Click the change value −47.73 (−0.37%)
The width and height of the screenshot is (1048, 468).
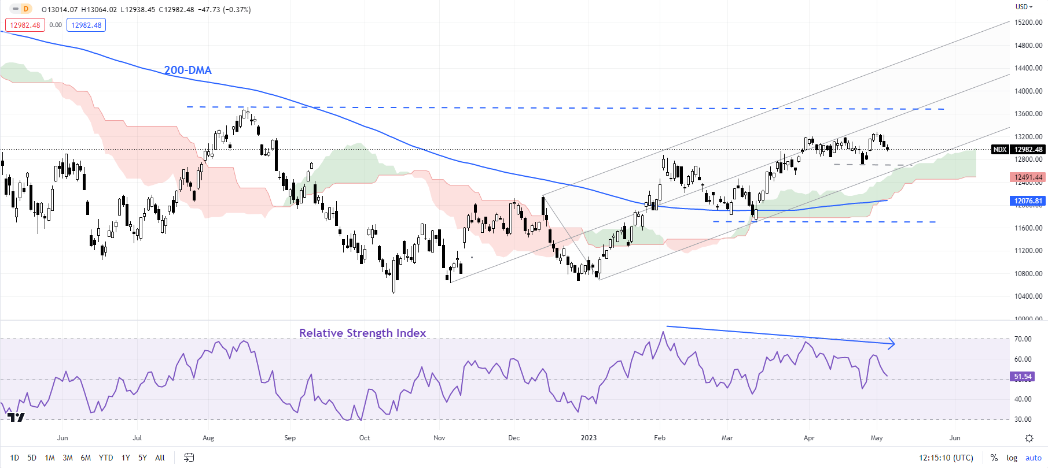pyautogui.click(x=224, y=9)
